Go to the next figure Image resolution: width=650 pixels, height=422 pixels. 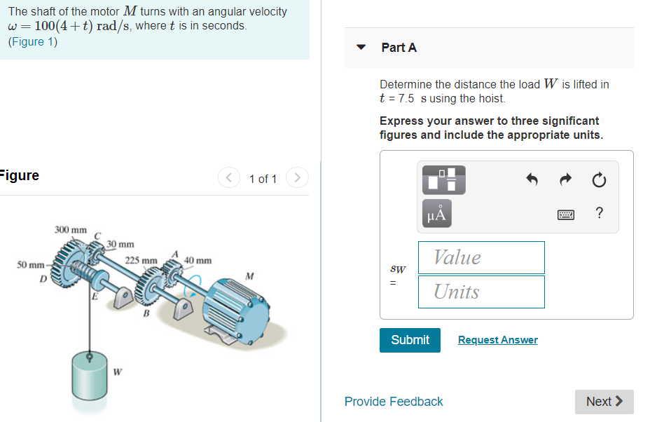(x=297, y=178)
